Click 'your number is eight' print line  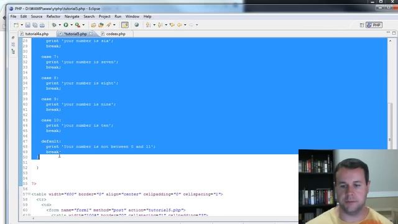[x=82, y=83]
